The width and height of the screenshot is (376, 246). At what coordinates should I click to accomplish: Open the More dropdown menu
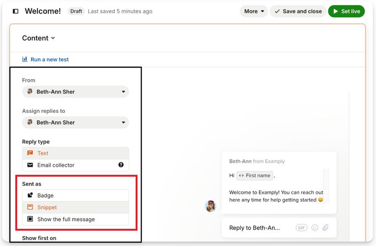pos(254,11)
